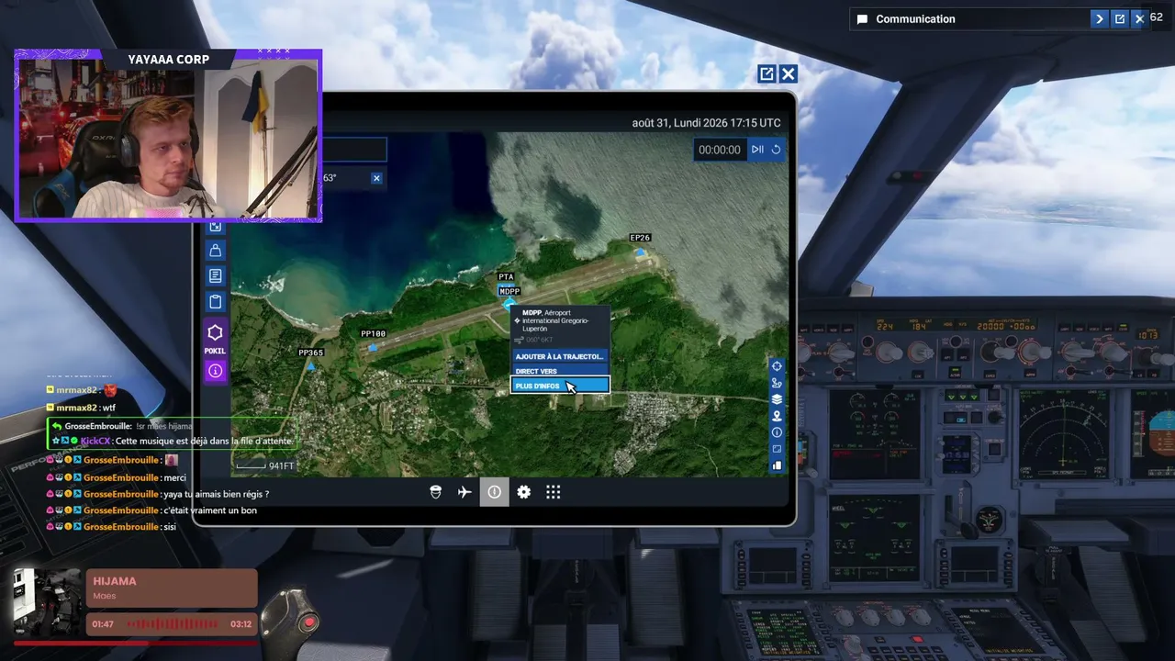Open the settings gear in EFB bar
Screen dimensions: 1175x661
pos(523,492)
